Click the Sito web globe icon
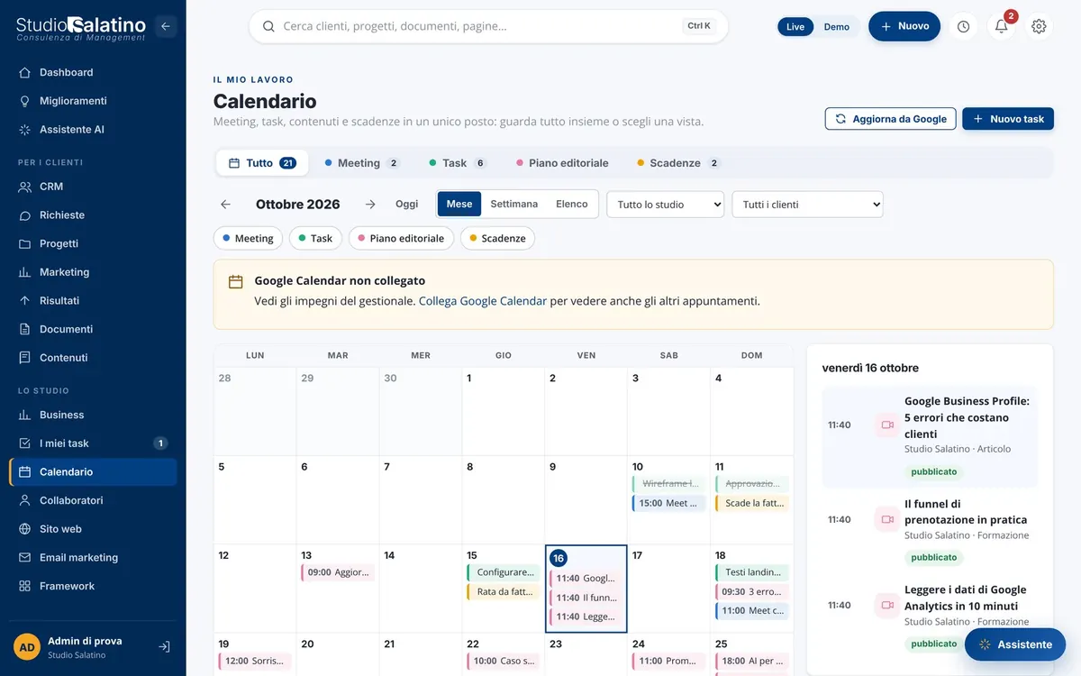Viewport: 1081px width, 676px height. [x=24, y=529]
